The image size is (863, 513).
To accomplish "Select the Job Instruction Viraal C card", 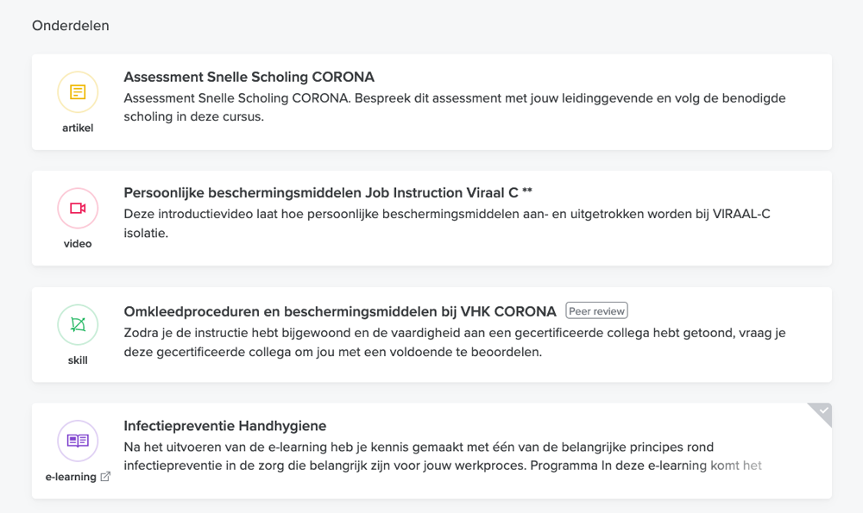I will pos(431,217).
